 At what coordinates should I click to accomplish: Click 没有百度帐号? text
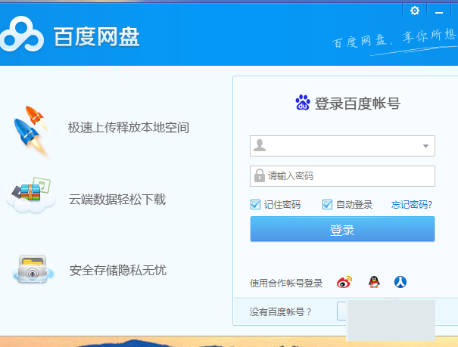point(280,311)
